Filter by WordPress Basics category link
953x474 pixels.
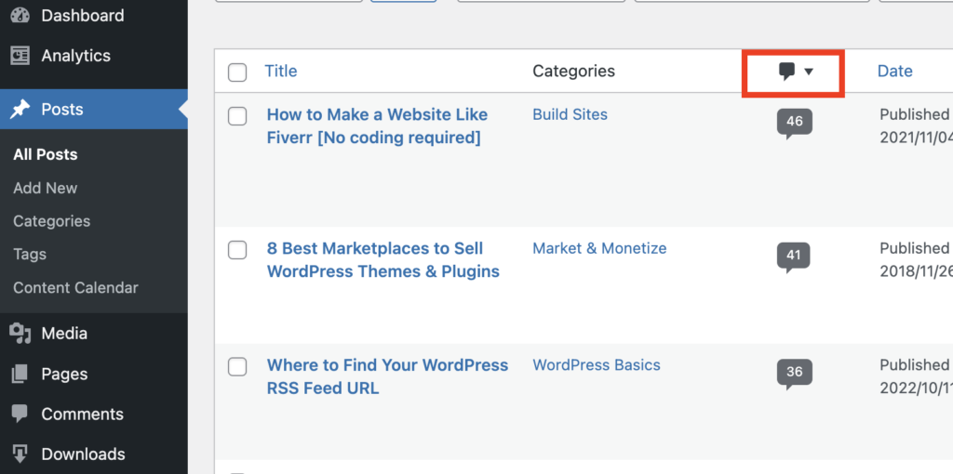597,364
